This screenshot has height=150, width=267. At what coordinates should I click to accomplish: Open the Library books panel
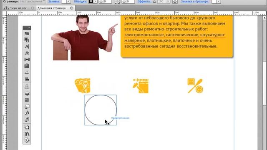[27, 134]
